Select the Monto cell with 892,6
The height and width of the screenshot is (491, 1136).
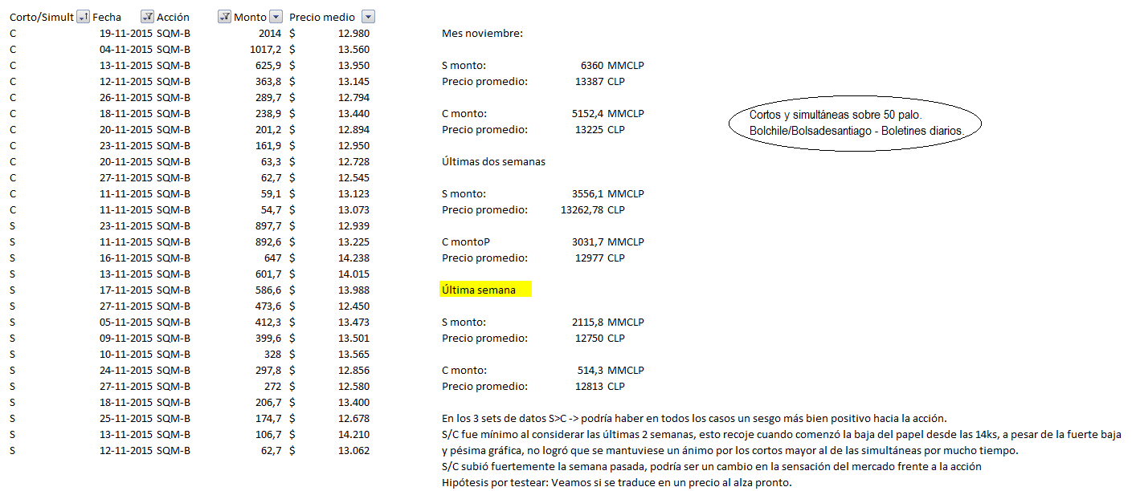268,241
